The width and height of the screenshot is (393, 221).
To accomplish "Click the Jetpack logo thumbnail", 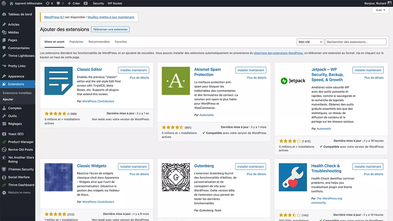I will pos(293,81).
